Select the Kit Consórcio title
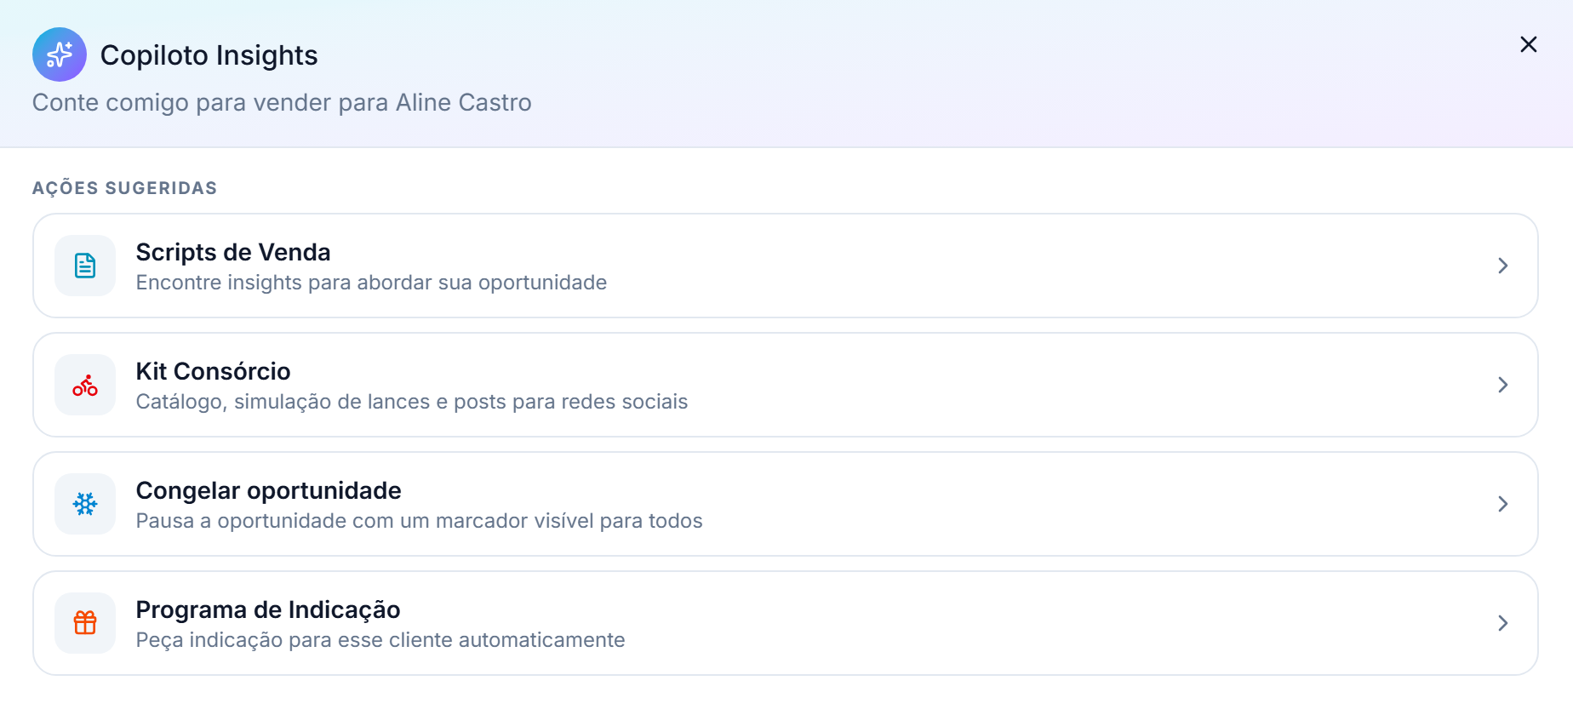The width and height of the screenshot is (1573, 715). (x=214, y=371)
